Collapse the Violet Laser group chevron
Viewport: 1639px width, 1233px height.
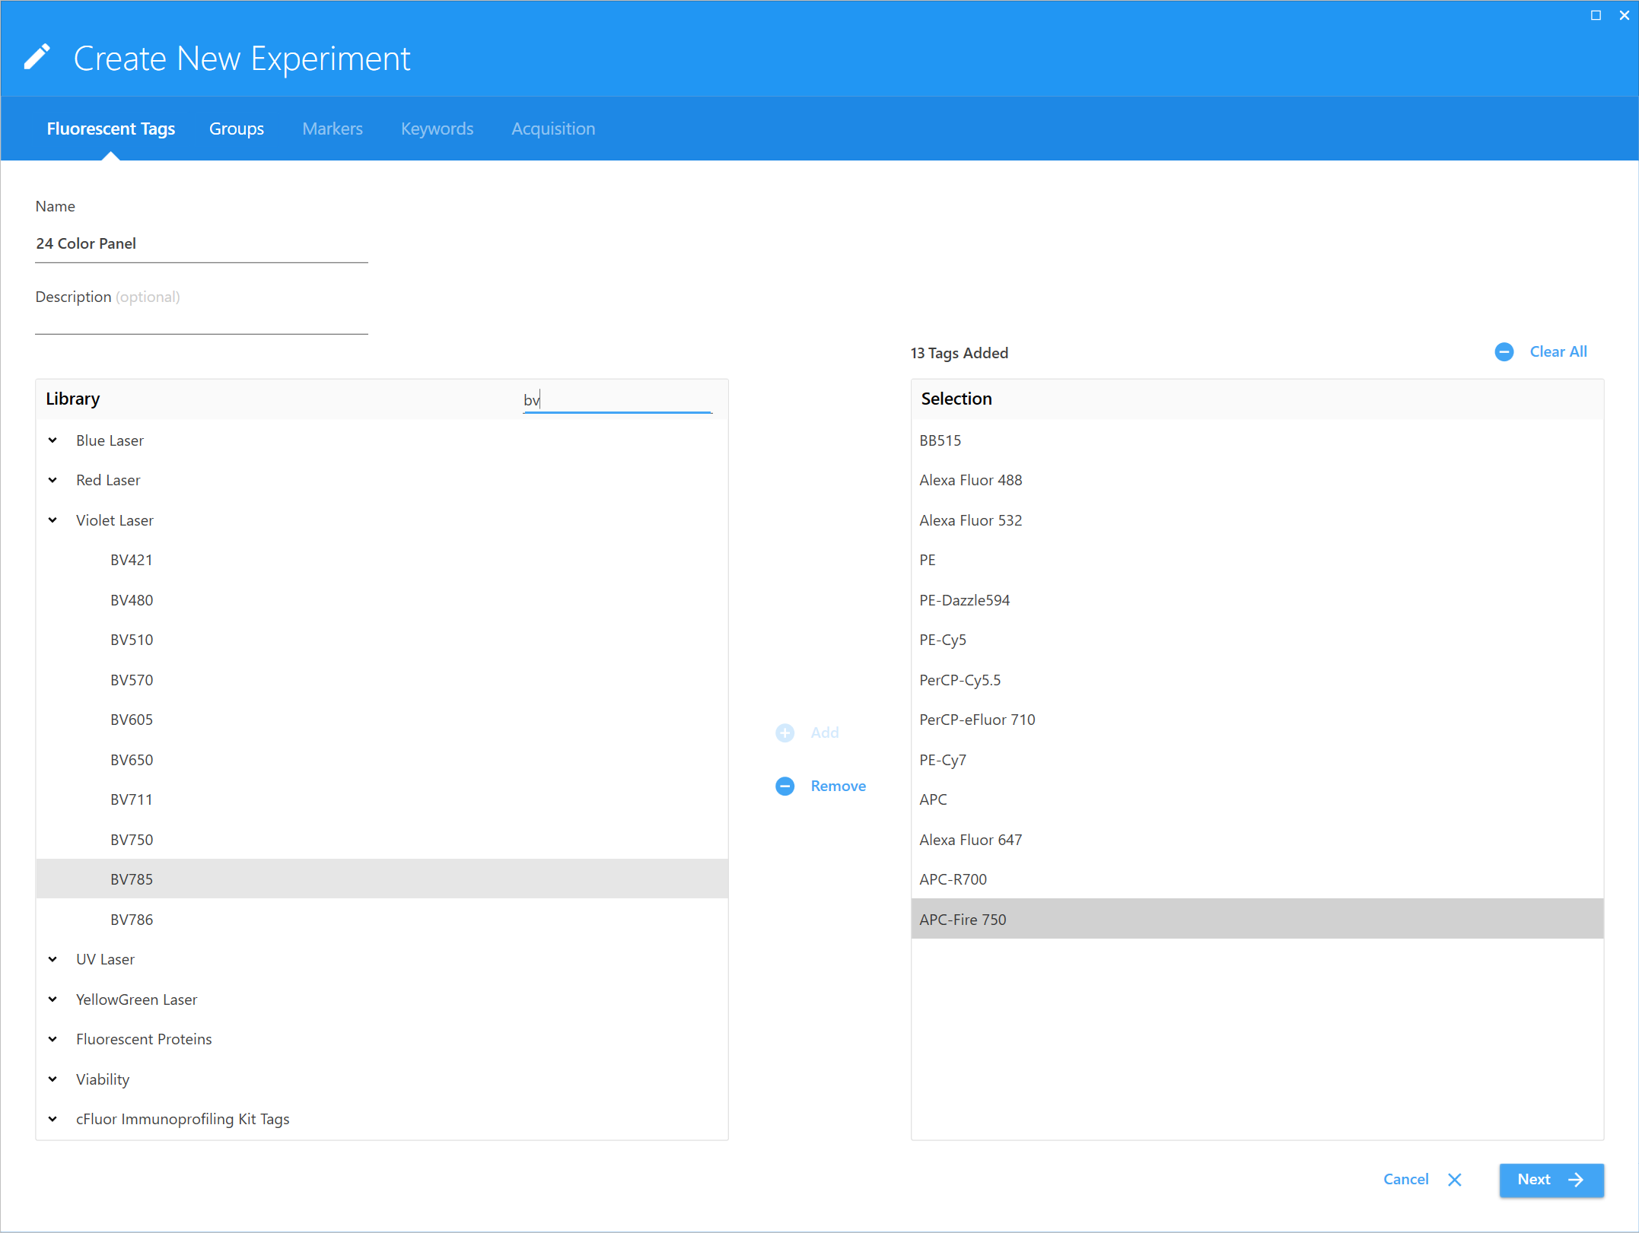click(53, 520)
